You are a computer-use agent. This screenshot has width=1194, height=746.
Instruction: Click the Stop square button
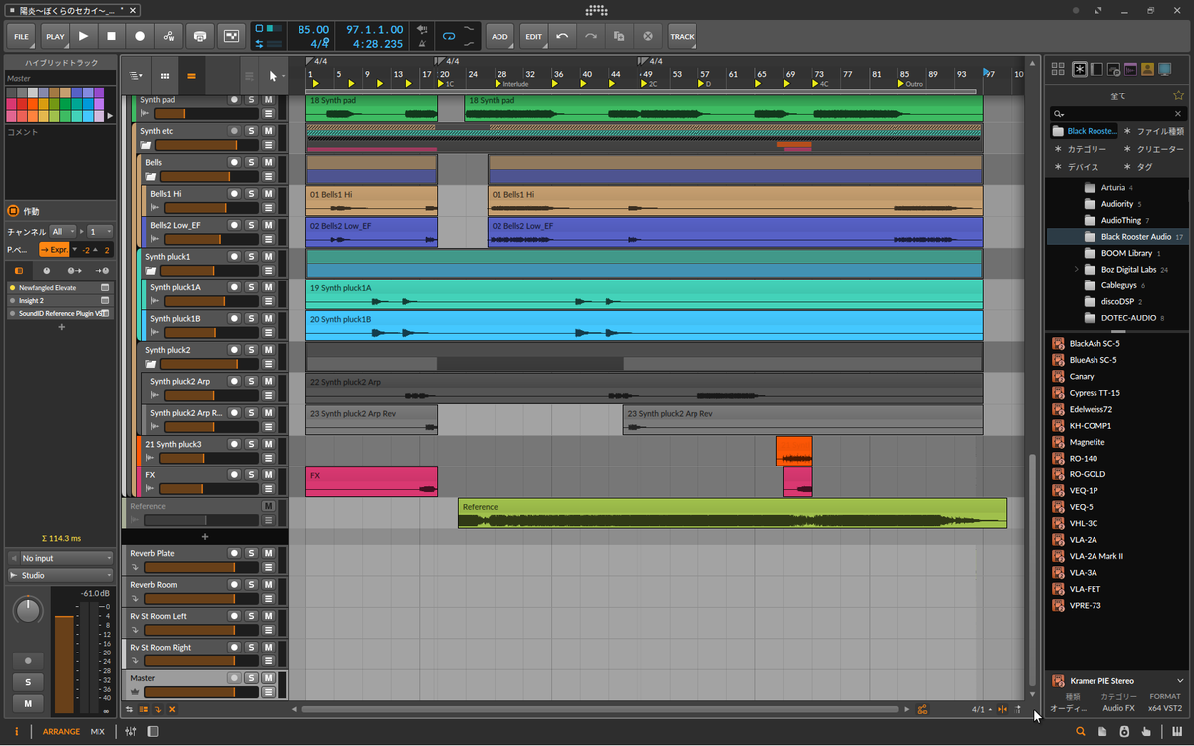(x=111, y=36)
